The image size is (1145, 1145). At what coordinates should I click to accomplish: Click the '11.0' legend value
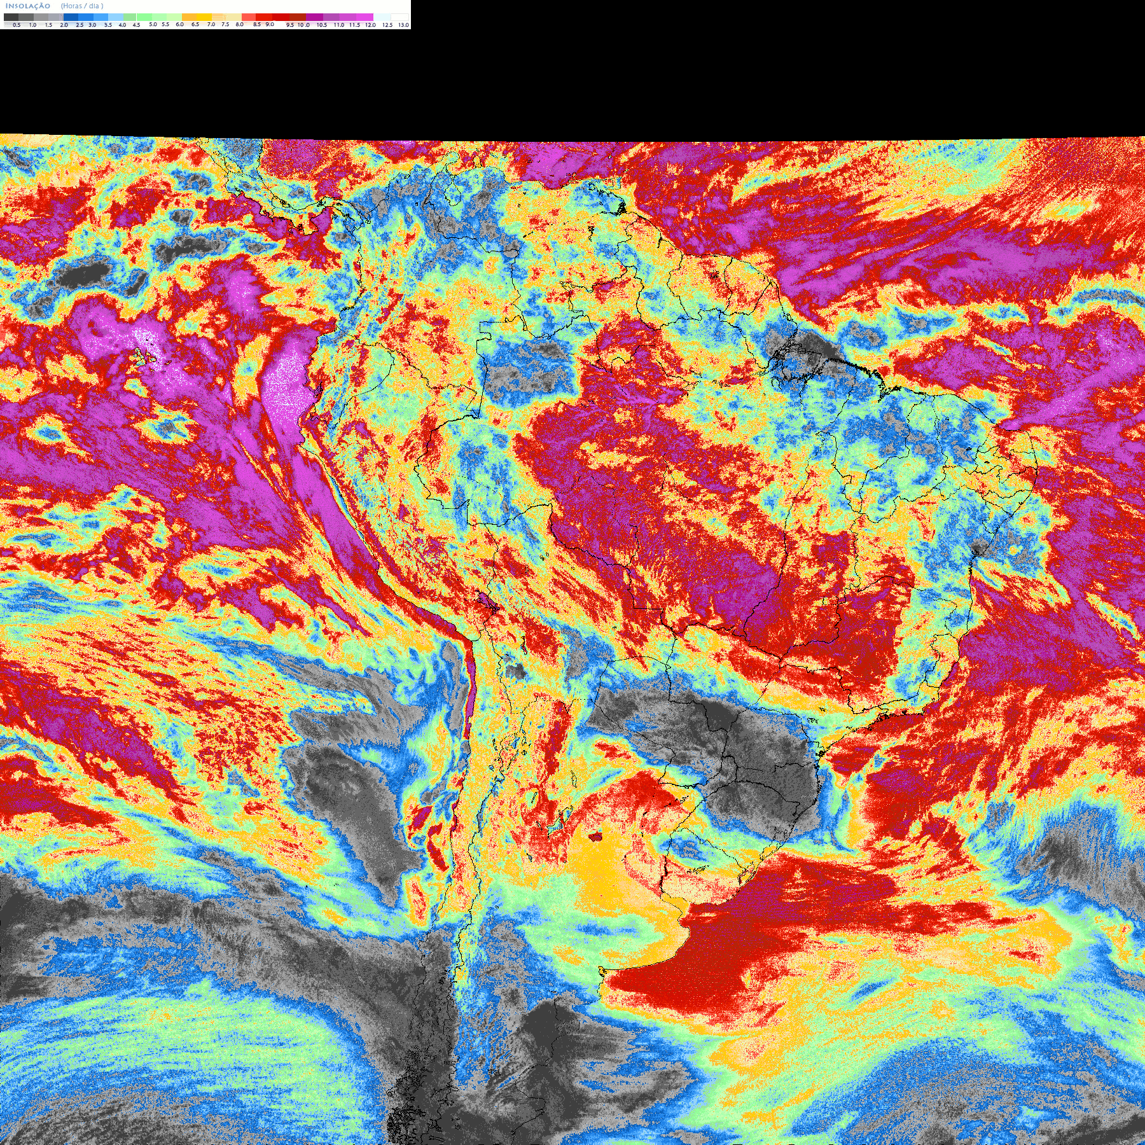coord(339,25)
